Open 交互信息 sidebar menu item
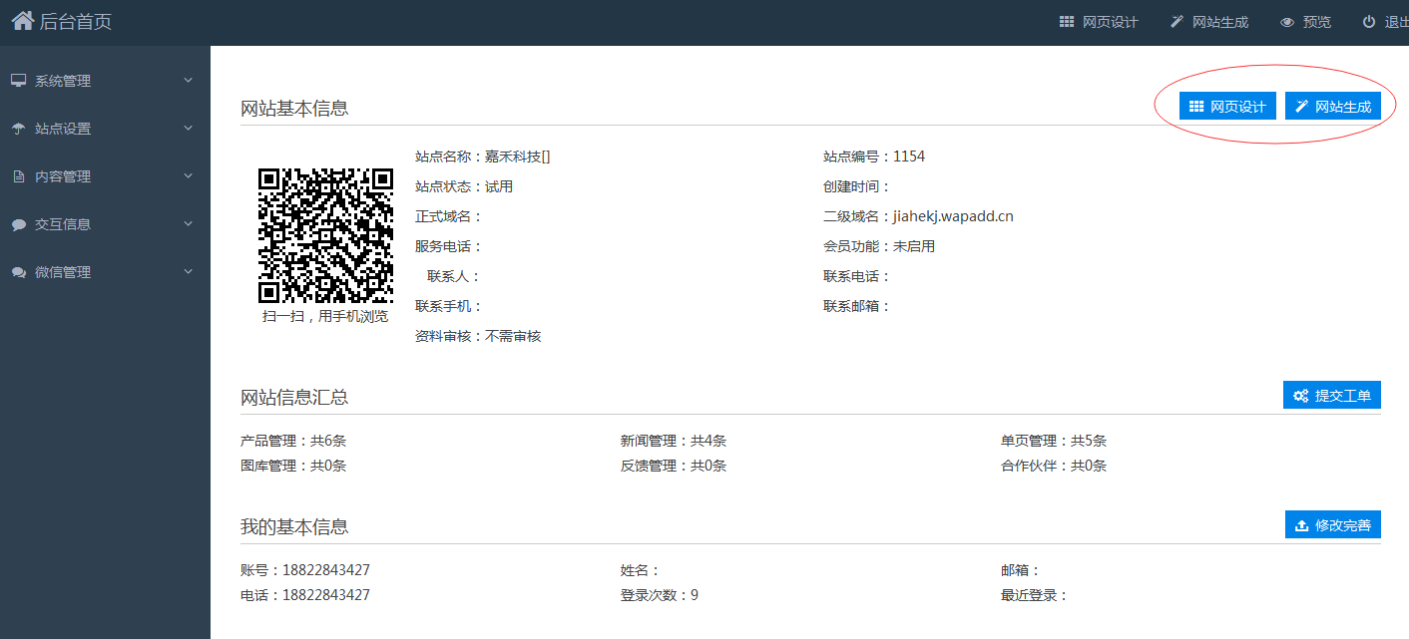Image resolution: width=1409 pixels, height=639 pixels. click(63, 224)
